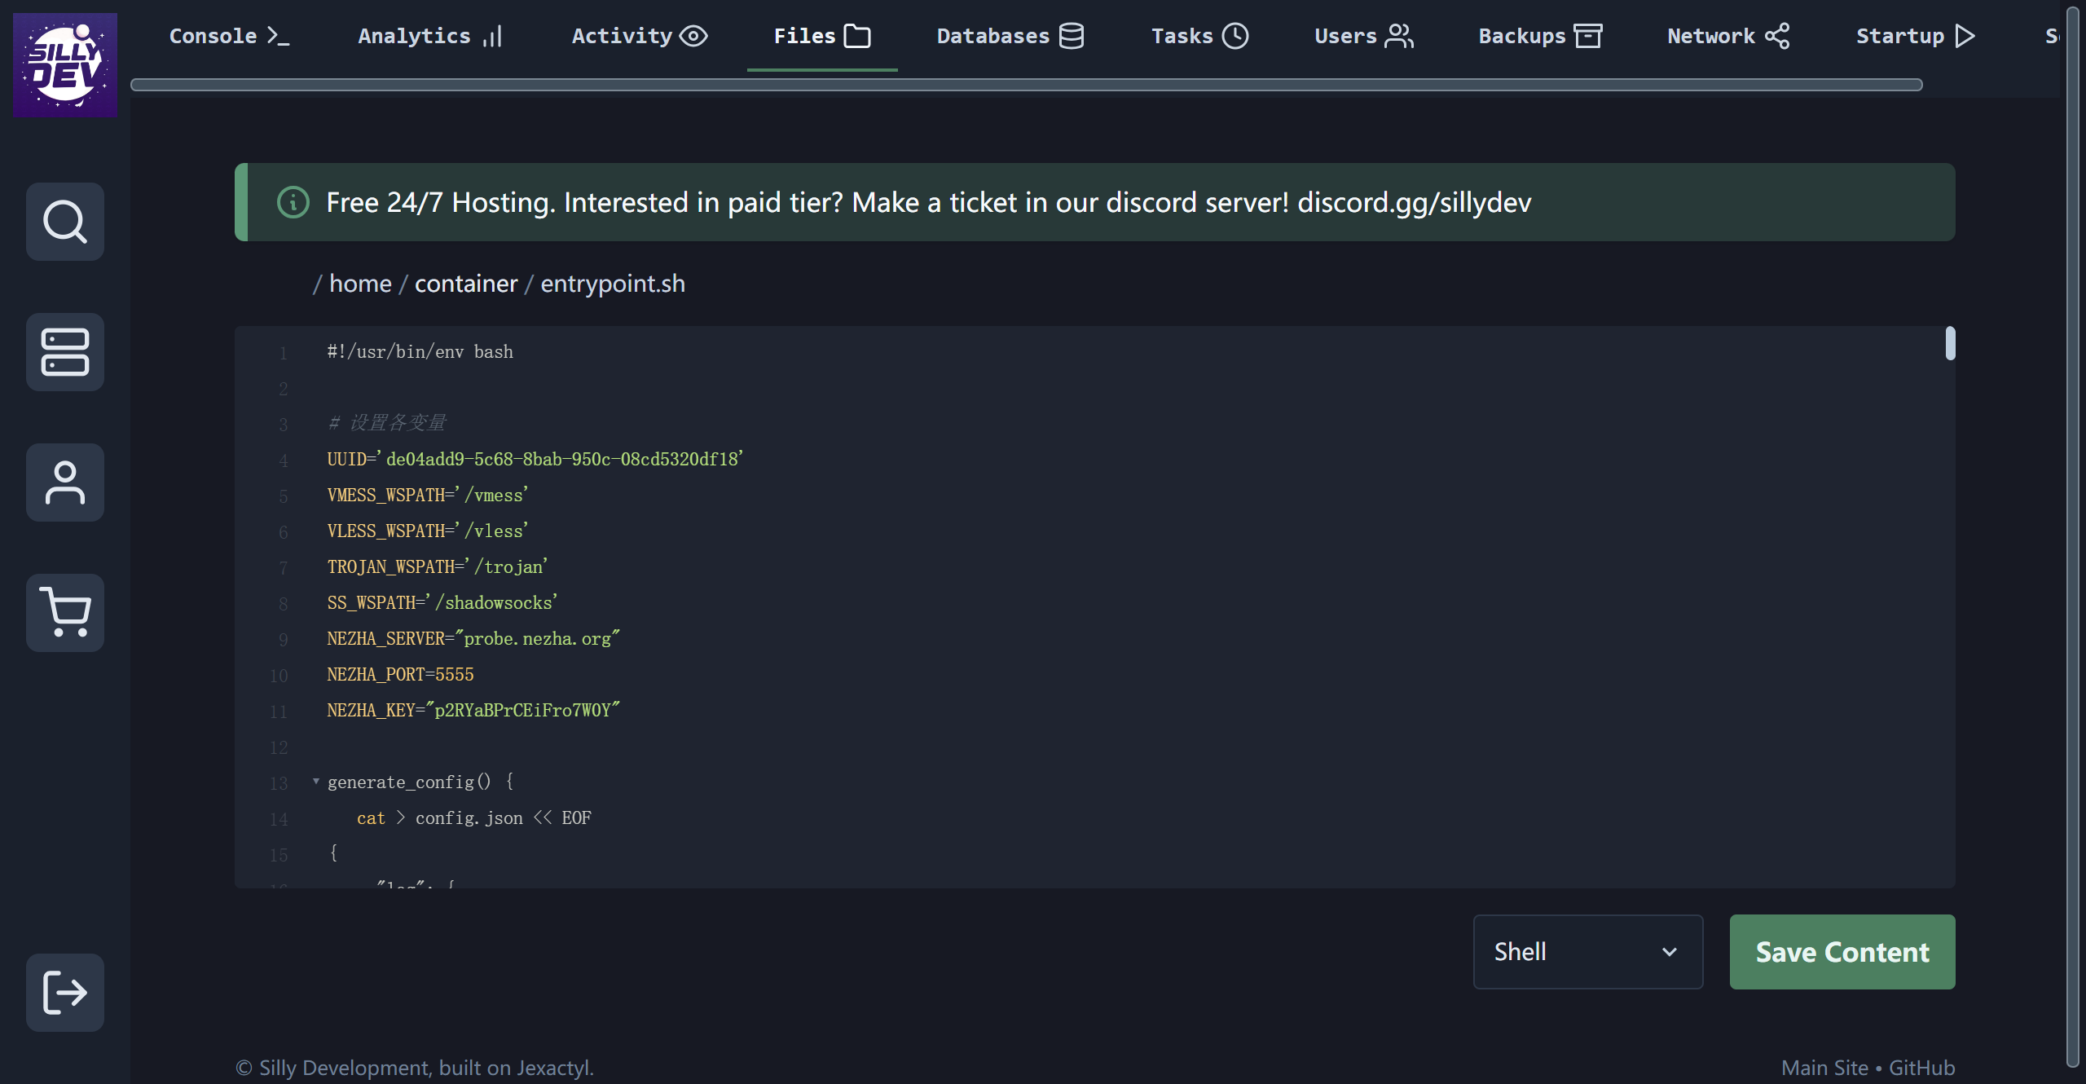The image size is (2086, 1084).
Task: Click the code editor vertical scrollbar thumb
Action: (1950, 343)
